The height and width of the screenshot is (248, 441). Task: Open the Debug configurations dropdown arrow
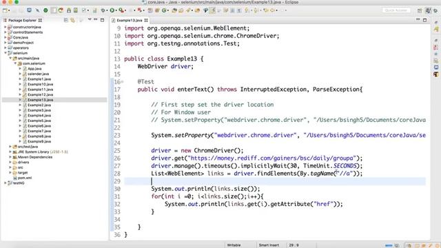[107, 11]
